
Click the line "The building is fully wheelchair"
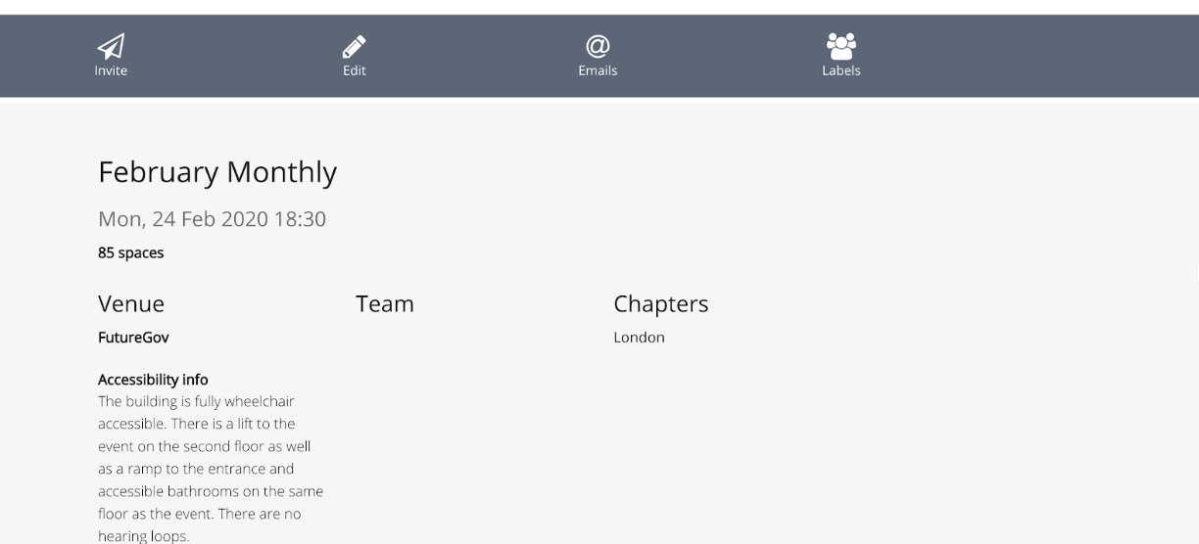click(196, 401)
